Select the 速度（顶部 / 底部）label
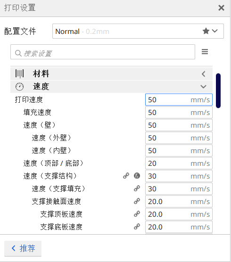 (x=53, y=163)
